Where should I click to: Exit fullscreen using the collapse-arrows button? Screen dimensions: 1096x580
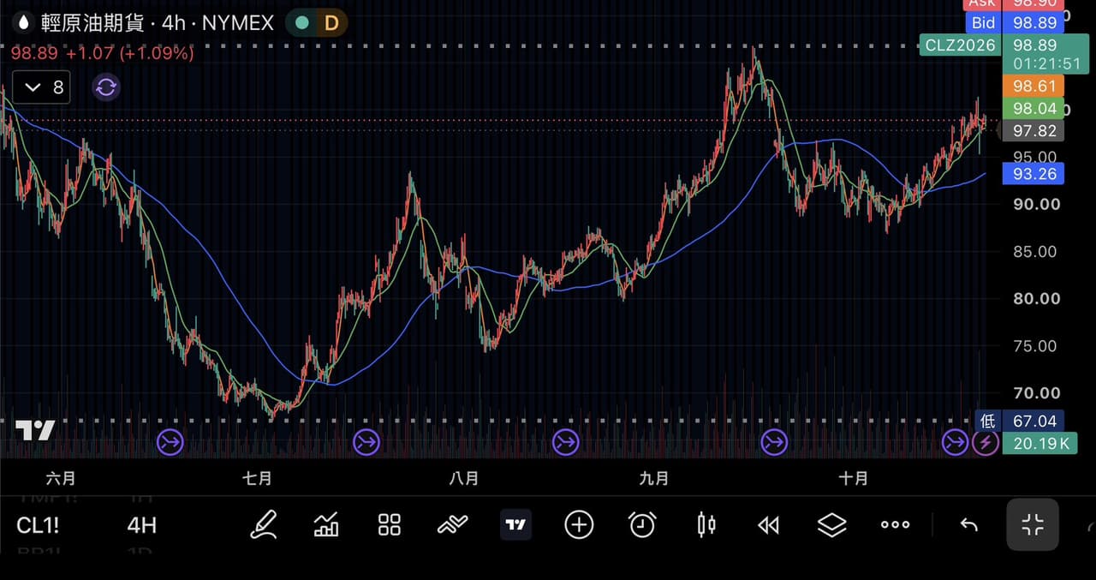tap(1033, 524)
